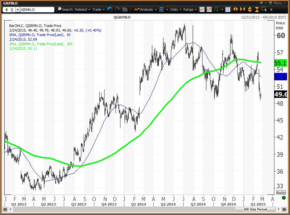
Task: Open the Menu button at top right
Action: pos(277,3)
